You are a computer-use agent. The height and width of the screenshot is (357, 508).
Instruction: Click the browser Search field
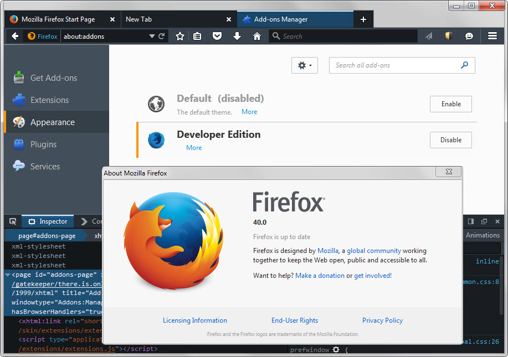point(343,36)
